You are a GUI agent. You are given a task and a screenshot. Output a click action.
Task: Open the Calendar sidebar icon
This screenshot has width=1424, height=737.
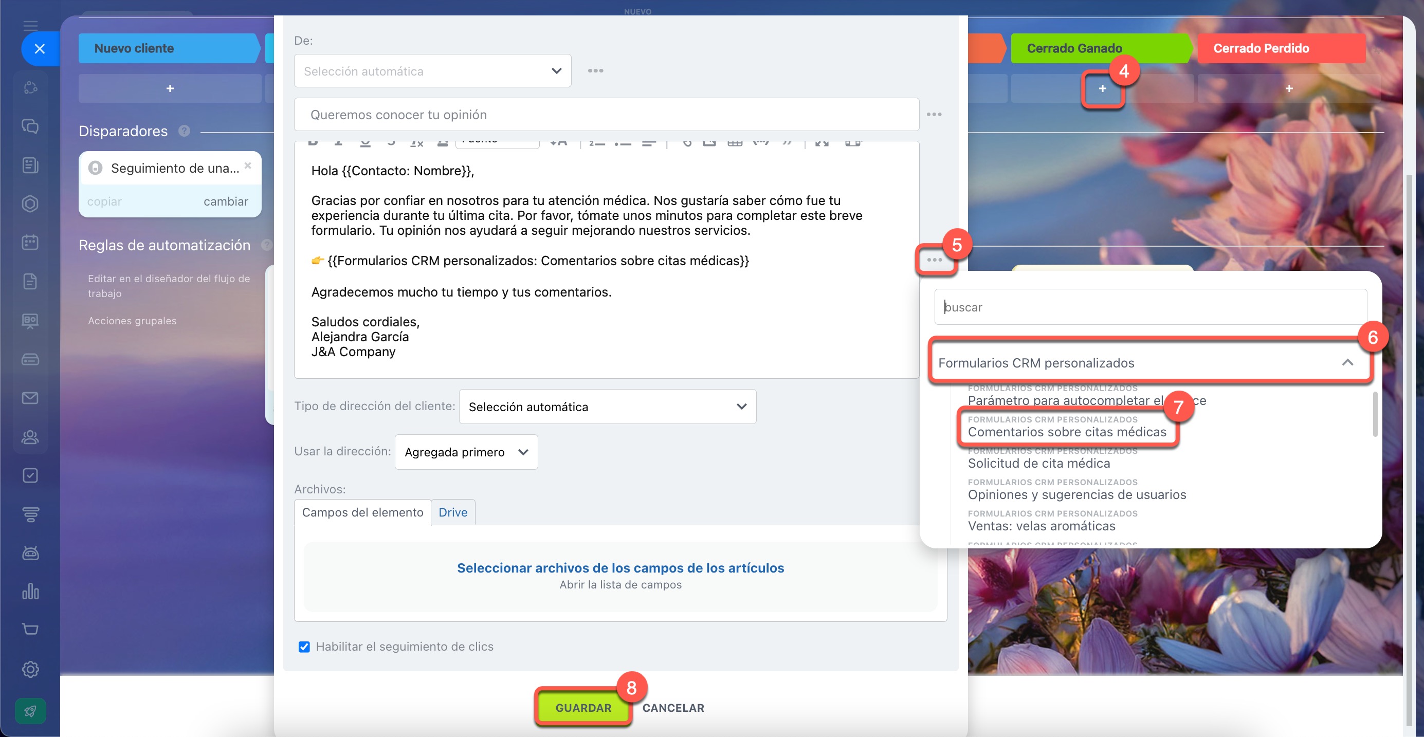click(x=30, y=242)
